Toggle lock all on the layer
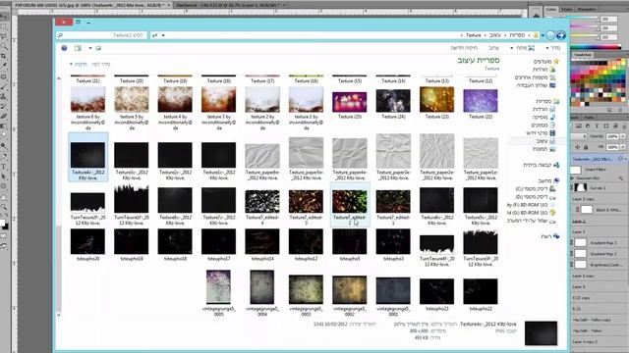The image size is (629, 353). (586, 147)
